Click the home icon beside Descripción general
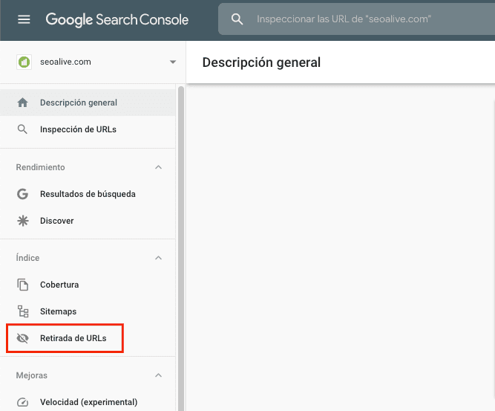This screenshot has width=495, height=411. pyautogui.click(x=22, y=103)
